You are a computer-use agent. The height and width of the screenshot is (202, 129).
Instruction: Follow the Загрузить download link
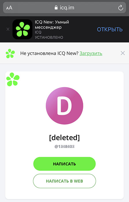click(91, 53)
